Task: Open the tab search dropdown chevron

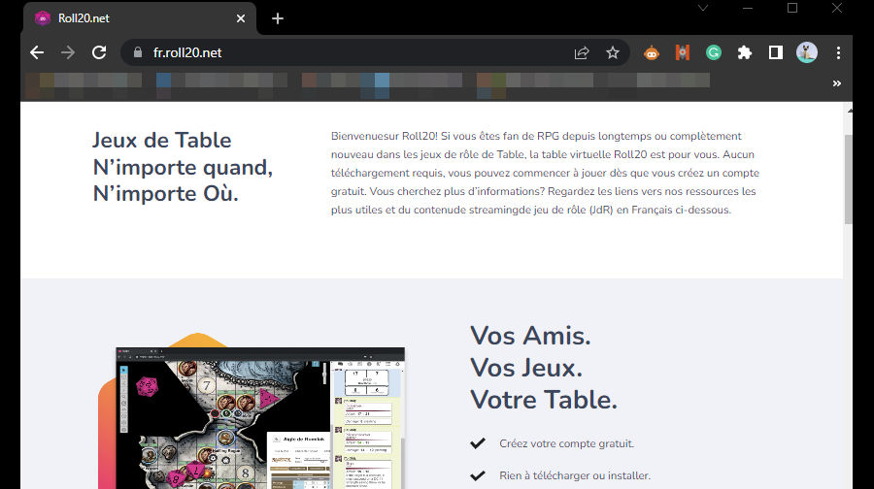Action: pos(703,8)
